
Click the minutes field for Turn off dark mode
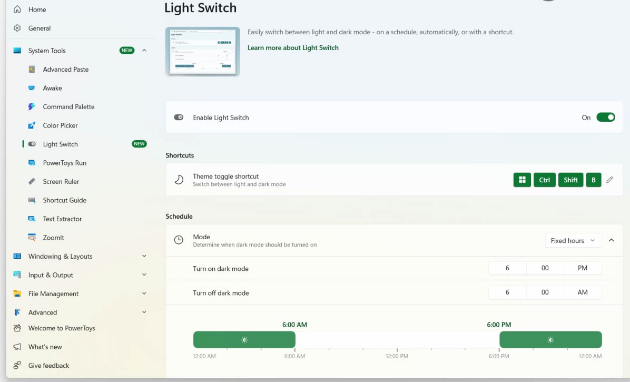coord(545,292)
